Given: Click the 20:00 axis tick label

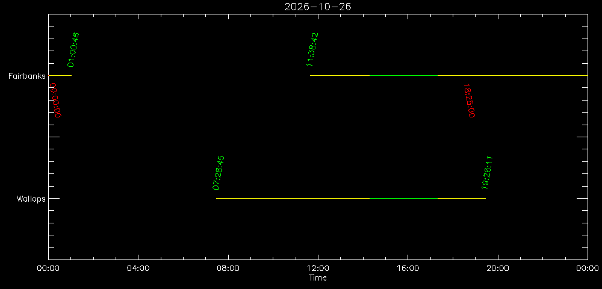Looking at the screenshot, I should click(x=498, y=268).
